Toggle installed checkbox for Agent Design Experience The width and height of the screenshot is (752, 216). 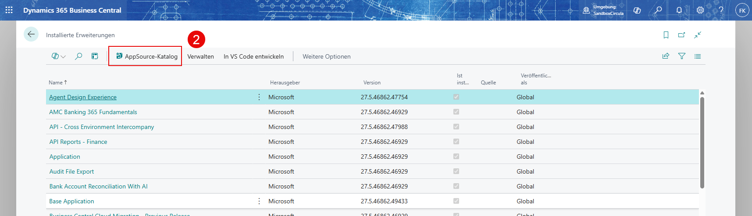click(456, 97)
